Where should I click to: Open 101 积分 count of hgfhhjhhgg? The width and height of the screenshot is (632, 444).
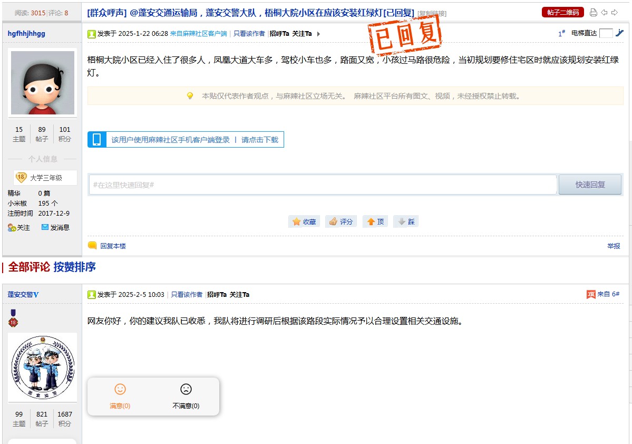click(x=64, y=134)
